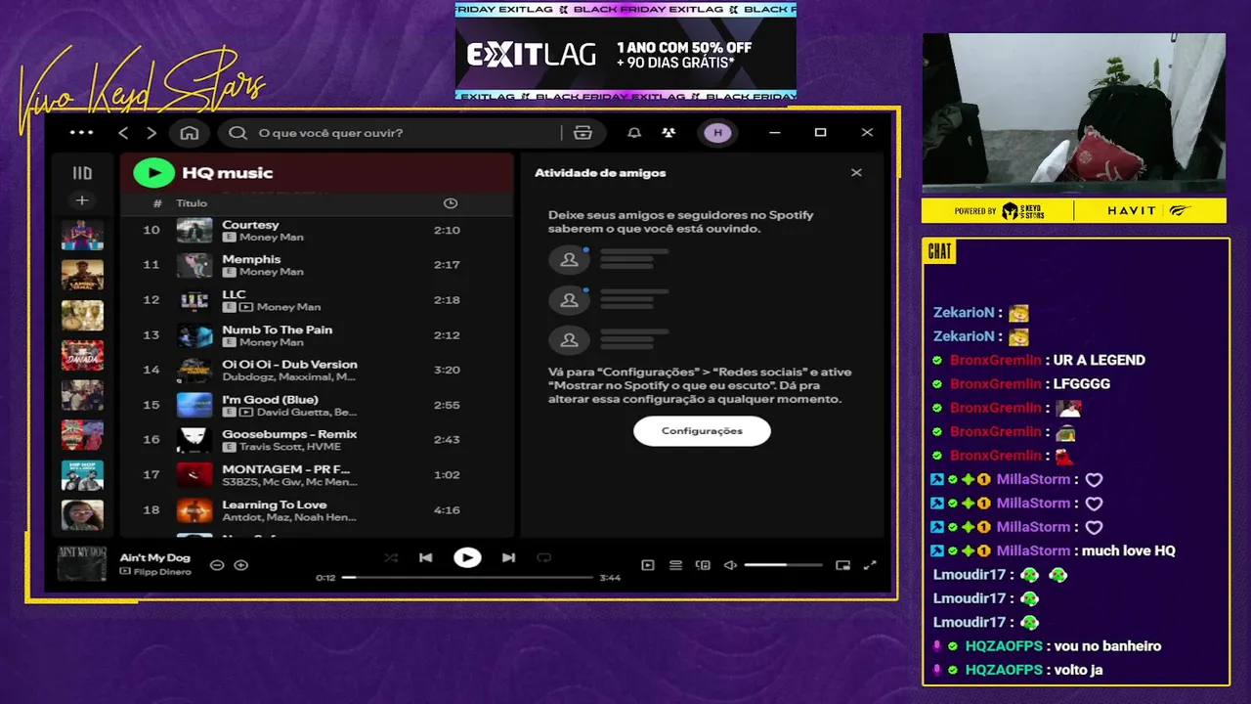Enter full screen player mode
The width and height of the screenshot is (1251, 704).
tap(870, 565)
